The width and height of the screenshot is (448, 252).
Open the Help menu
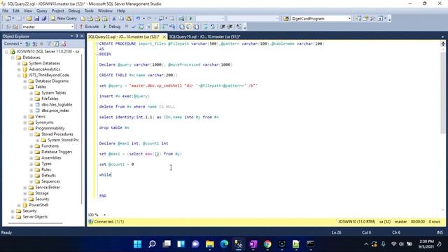(121, 10)
